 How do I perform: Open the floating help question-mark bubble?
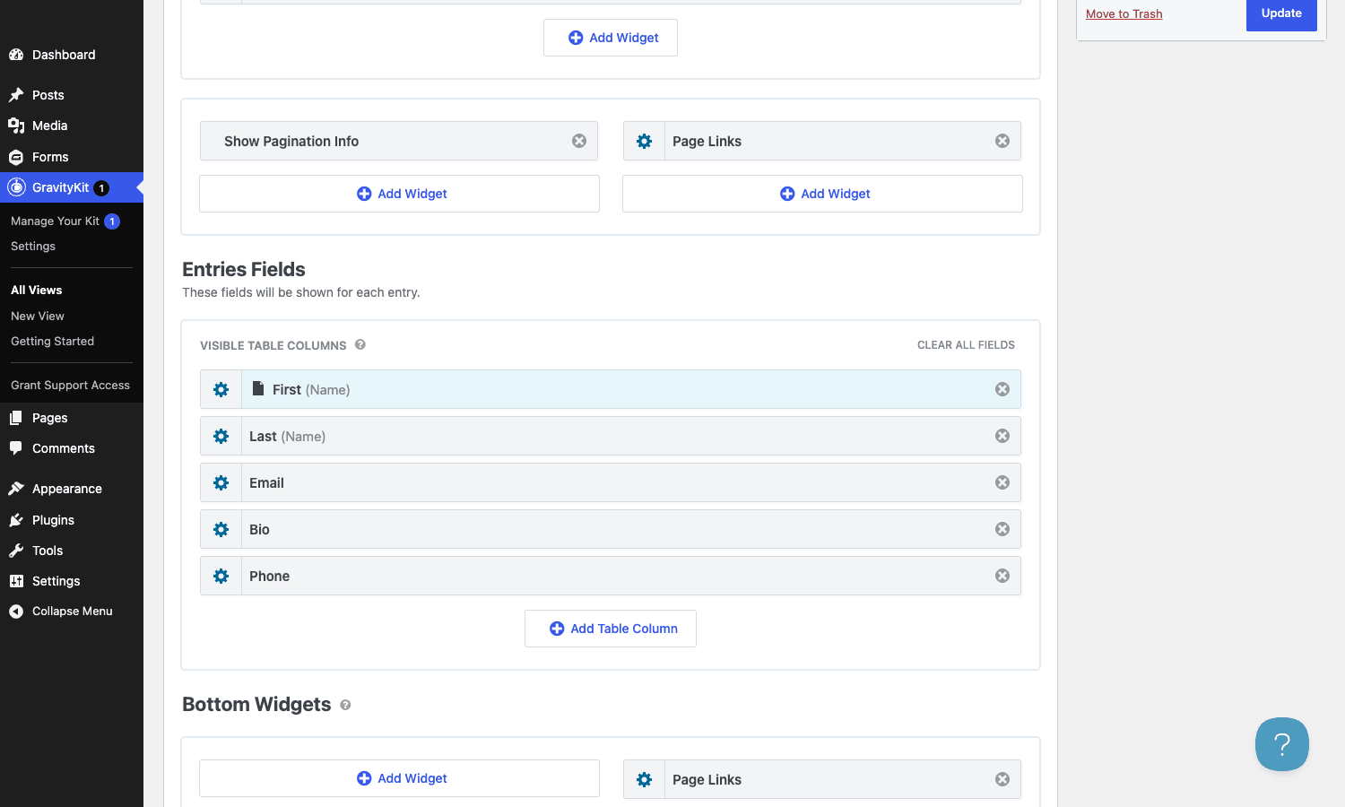coord(1282,744)
